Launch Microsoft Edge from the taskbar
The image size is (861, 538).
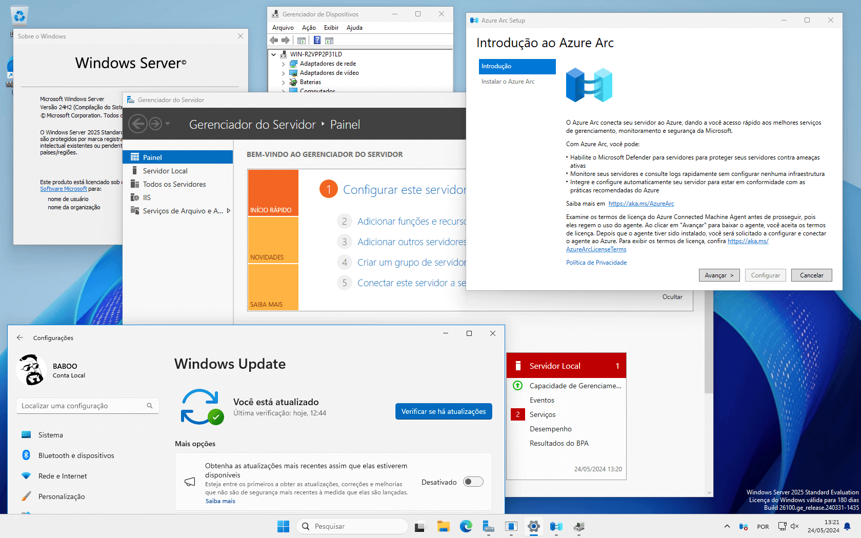466,526
